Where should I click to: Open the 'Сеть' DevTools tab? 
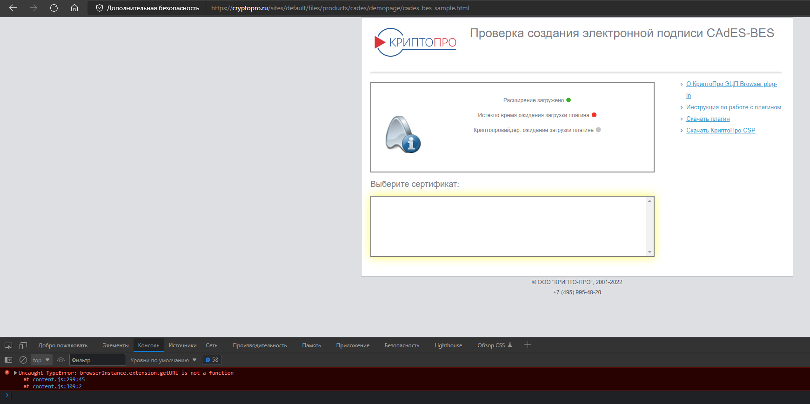pos(212,345)
